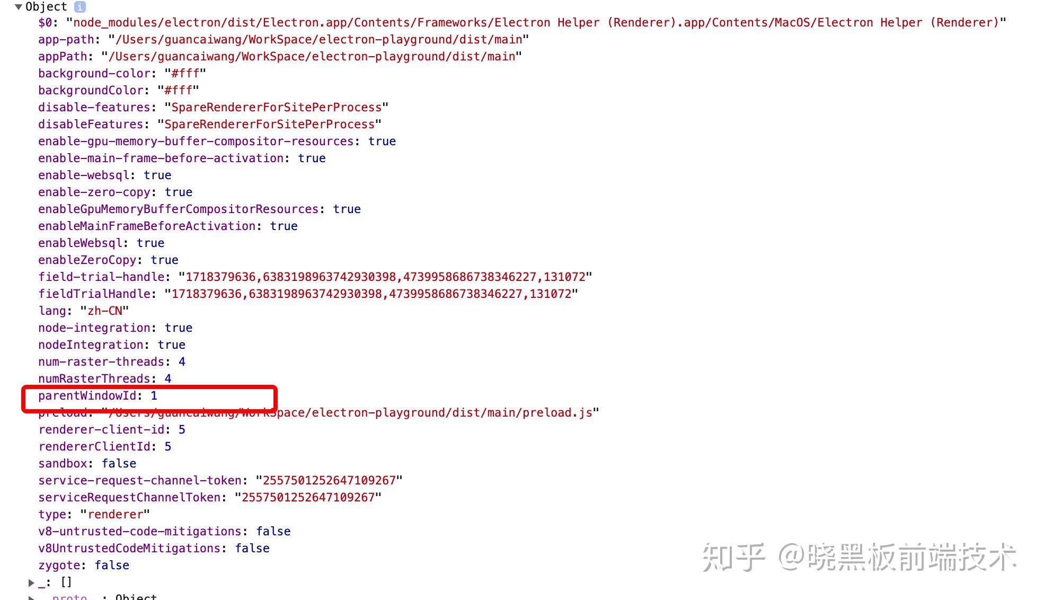Expand the __proto__ Object entry
The width and height of the screenshot is (1044, 600).
[x=31, y=598]
